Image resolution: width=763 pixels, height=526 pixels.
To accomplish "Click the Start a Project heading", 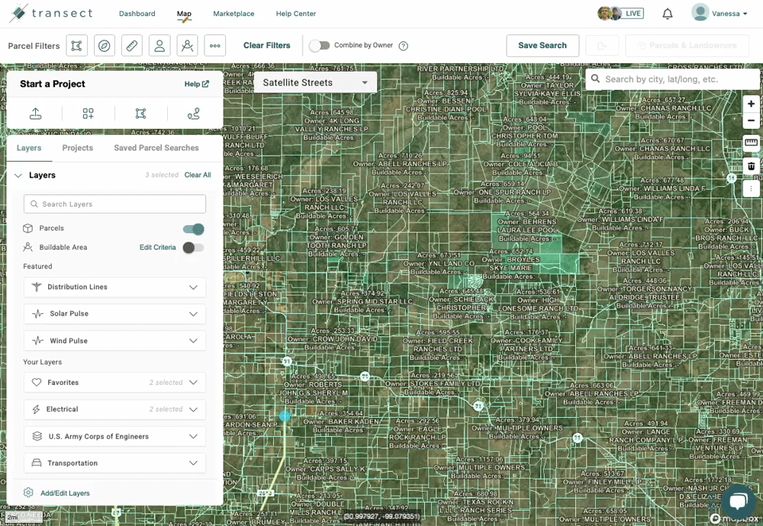I will coord(53,84).
